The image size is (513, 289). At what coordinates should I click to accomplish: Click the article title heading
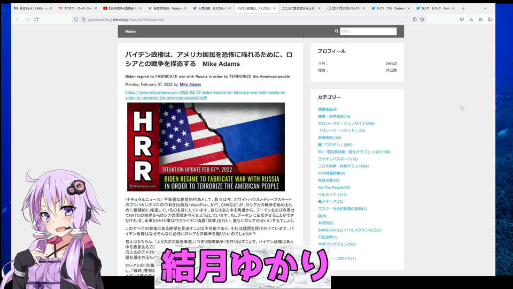point(209,59)
